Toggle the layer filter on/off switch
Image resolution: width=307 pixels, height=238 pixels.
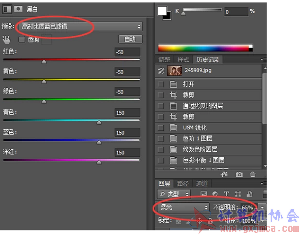click(265, 194)
